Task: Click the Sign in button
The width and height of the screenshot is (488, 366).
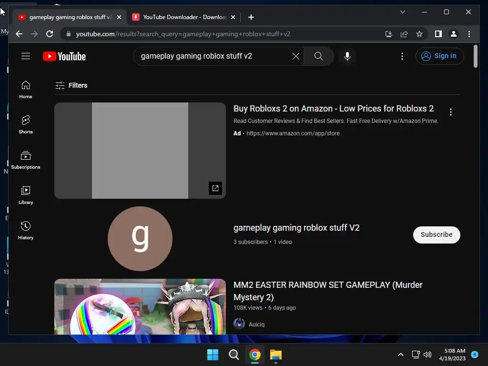Action: tap(439, 56)
